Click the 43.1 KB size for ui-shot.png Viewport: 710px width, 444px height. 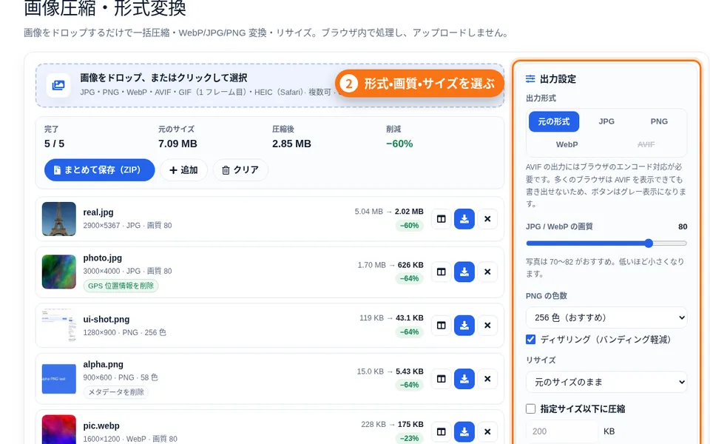click(x=410, y=318)
